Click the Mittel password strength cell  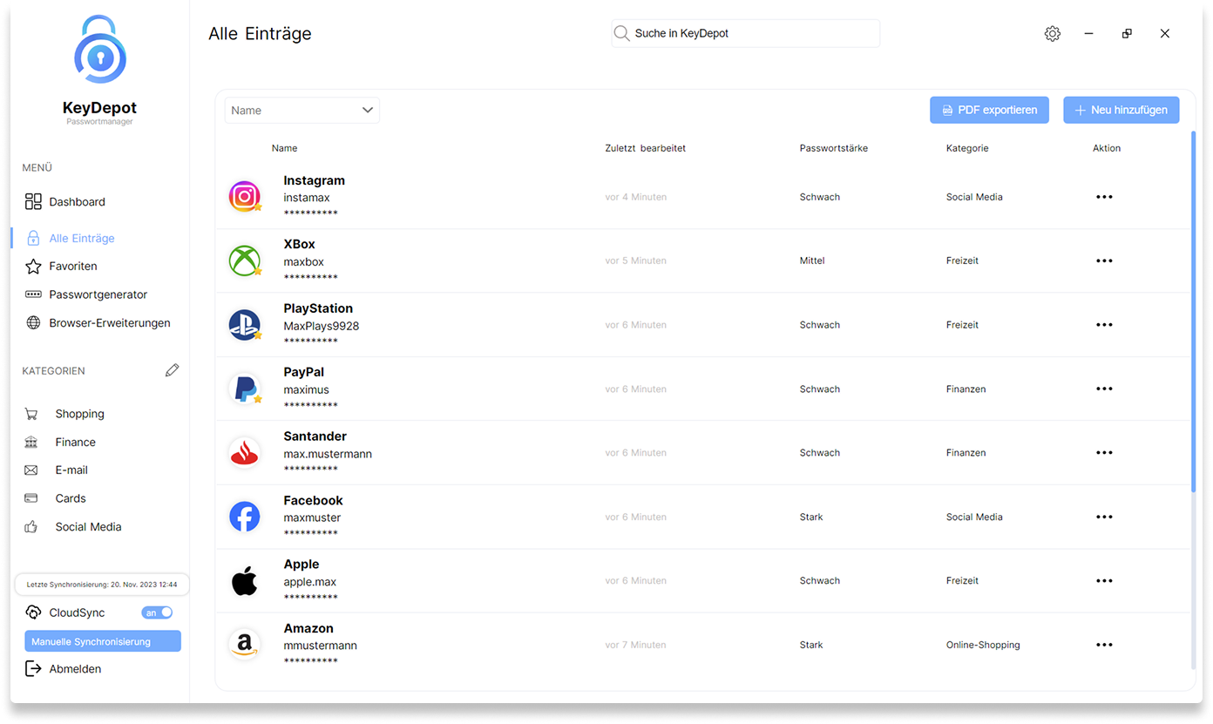[812, 261]
